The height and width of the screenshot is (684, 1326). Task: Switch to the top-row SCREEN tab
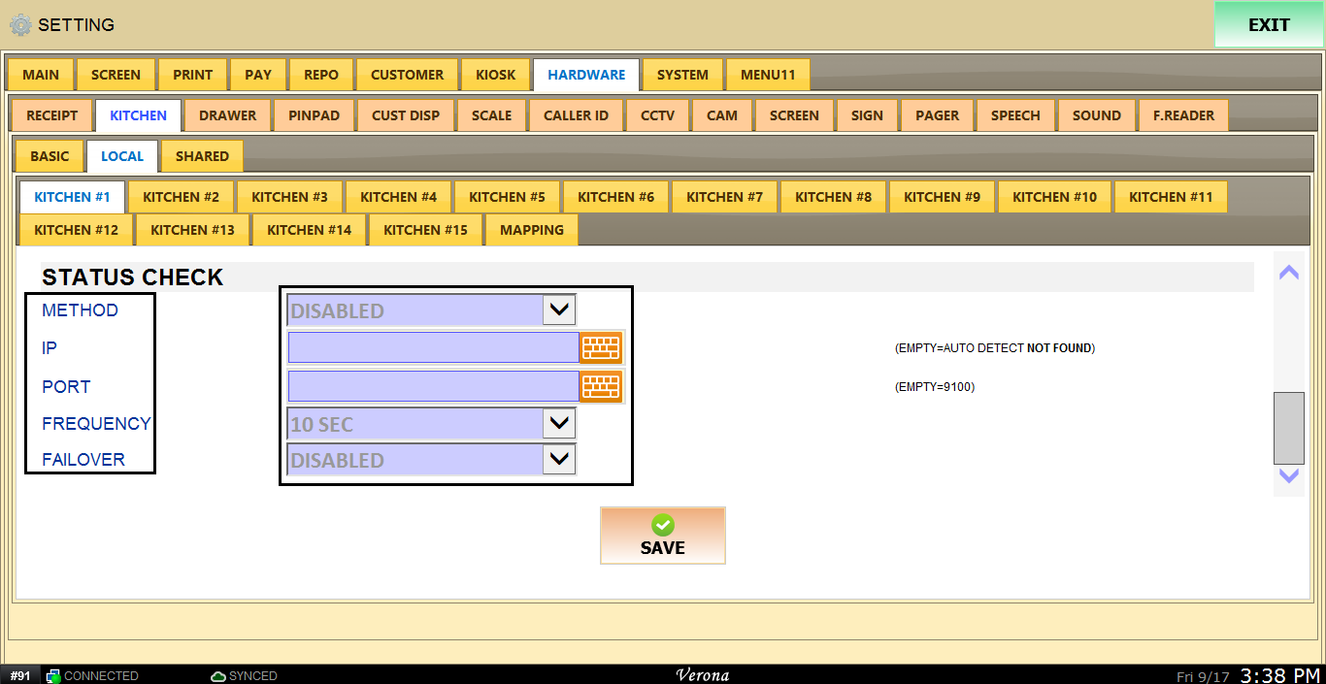click(x=116, y=75)
